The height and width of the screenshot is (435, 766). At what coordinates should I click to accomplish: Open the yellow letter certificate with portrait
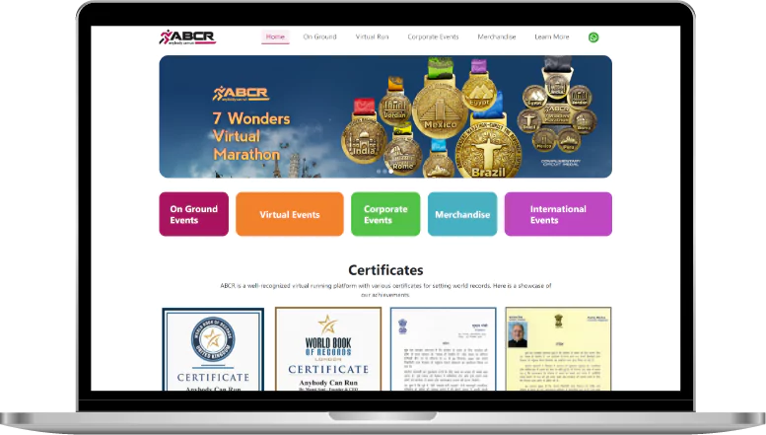point(558,349)
